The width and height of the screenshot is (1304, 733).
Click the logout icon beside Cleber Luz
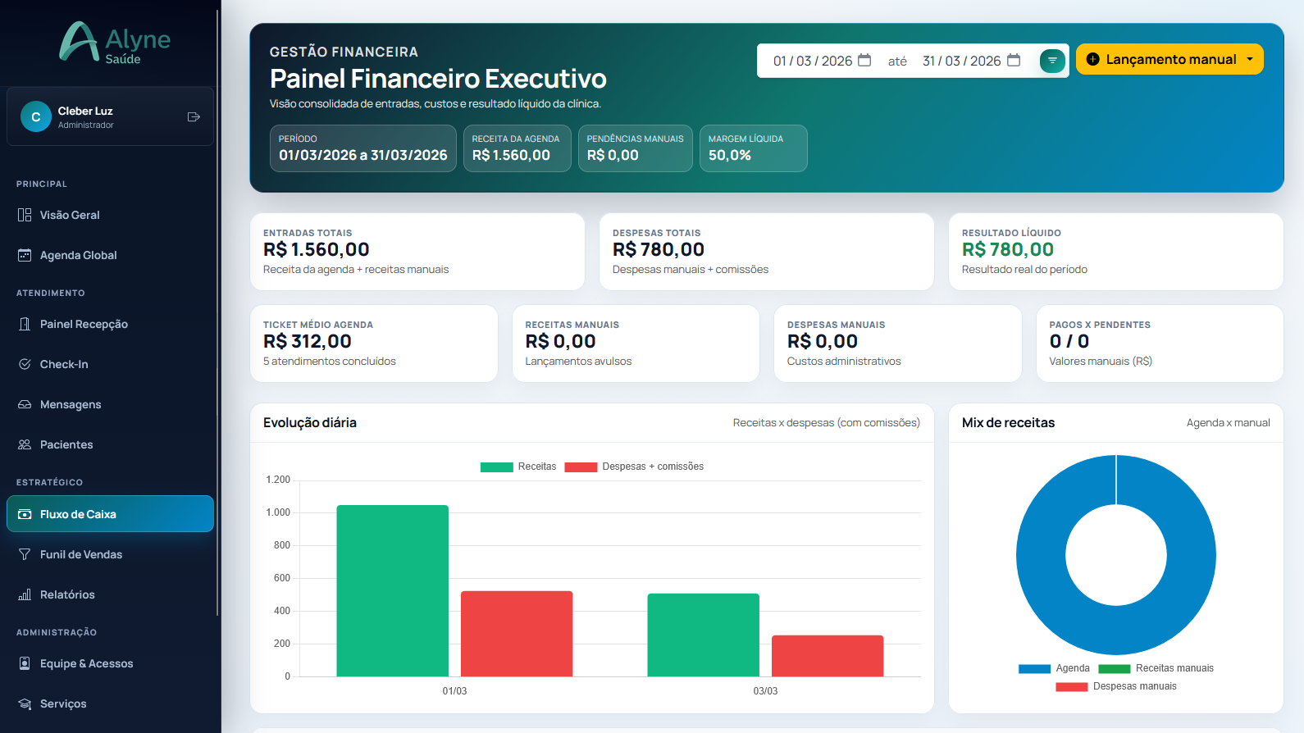coord(194,117)
